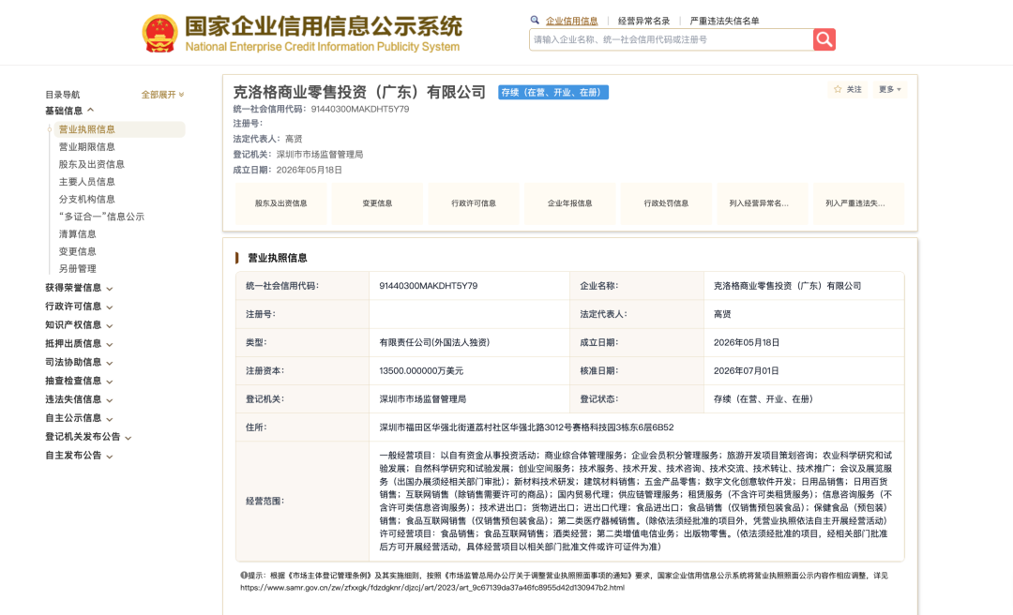Click the 营业执照信息 section heading

coord(278,258)
